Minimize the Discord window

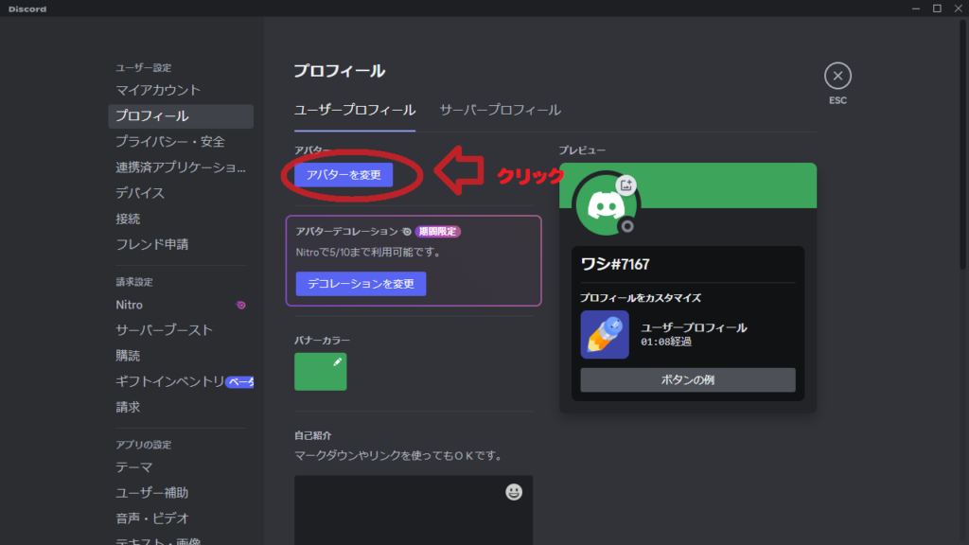point(916,9)
